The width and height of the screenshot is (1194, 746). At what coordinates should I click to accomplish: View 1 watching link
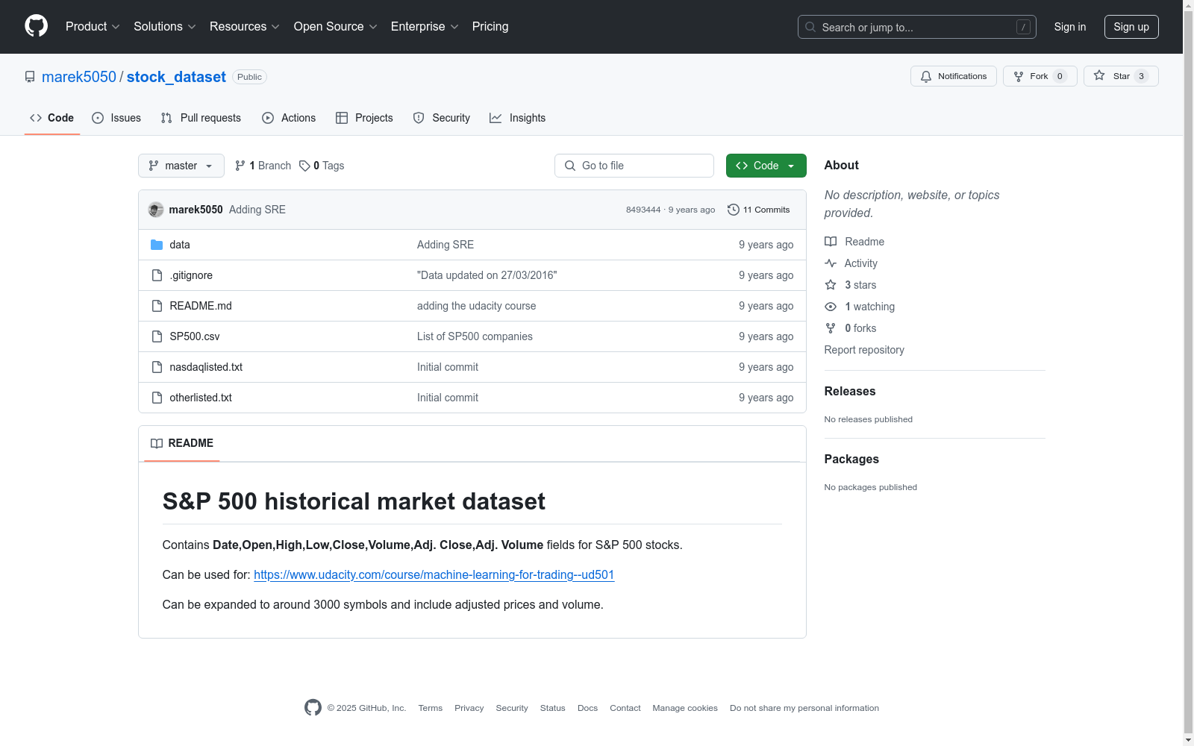pos(860,307)
